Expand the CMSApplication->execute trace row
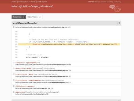134x101 pixels. coord(14,86)
